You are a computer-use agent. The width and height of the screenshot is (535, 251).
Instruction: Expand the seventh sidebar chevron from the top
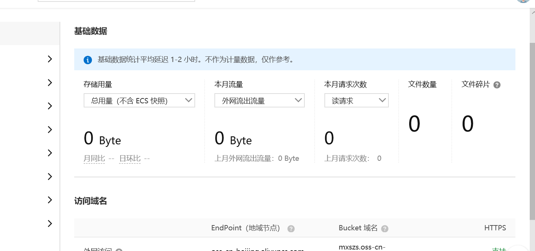[50, 200]
